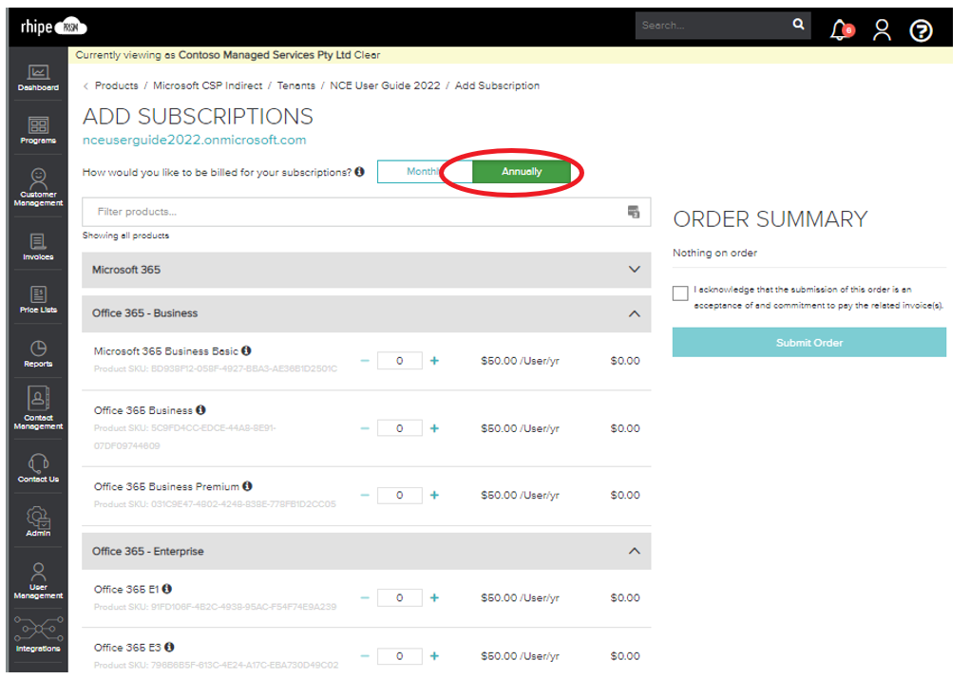Decrease Office 365 E1 quantity
The image size is (970, 698).
pos(365,598)
